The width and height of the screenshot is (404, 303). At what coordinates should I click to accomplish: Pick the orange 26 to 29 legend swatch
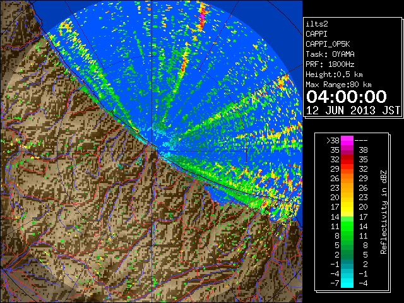click(x=347, y=179)
